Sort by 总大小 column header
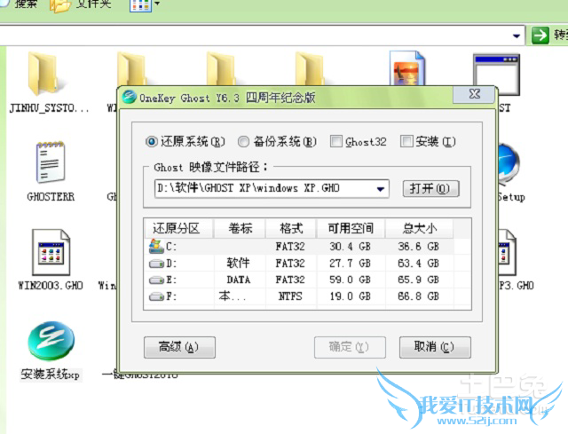 click(419, 229)
